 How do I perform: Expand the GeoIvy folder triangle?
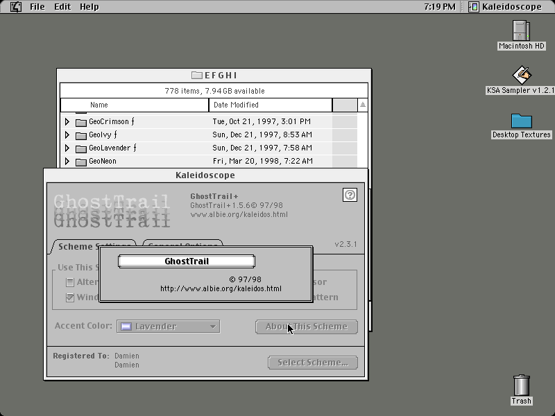[x=67, y=135]
